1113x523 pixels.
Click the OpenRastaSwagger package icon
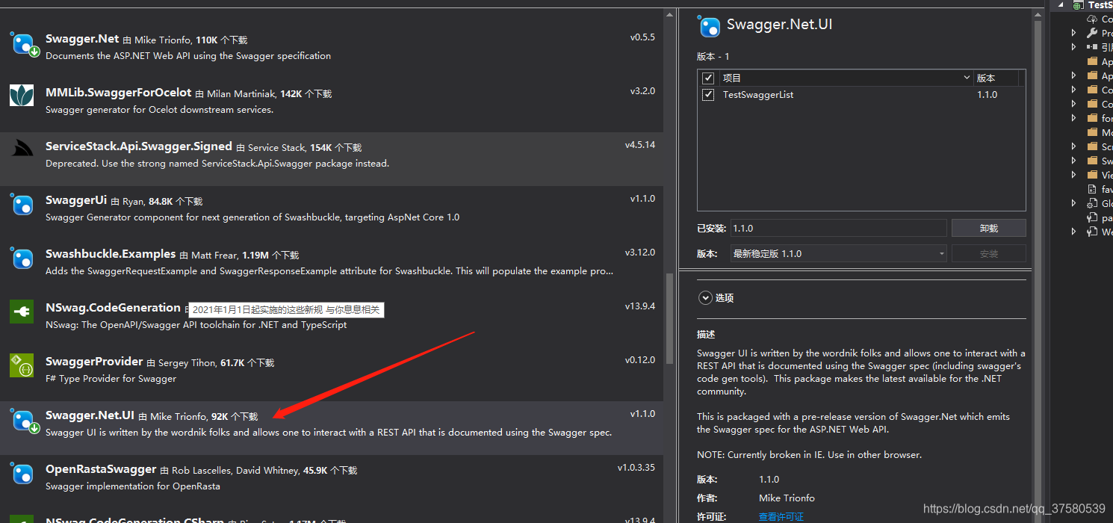(22, 472)
